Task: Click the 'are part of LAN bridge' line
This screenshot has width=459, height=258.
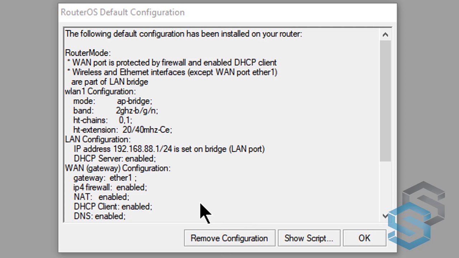Action: pos(110,82)
